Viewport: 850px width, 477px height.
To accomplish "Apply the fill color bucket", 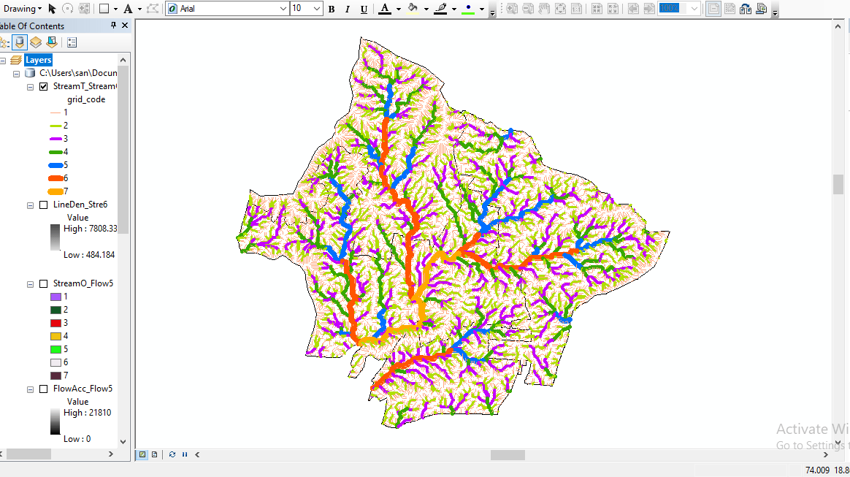I will point(413,9).
